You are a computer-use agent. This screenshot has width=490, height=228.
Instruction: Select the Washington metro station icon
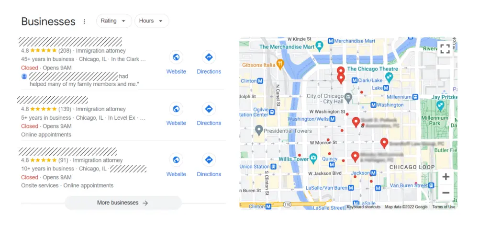(373, 105)
